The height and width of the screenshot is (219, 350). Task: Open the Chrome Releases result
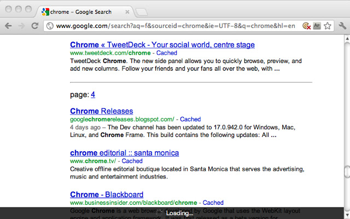coord(101,111)
